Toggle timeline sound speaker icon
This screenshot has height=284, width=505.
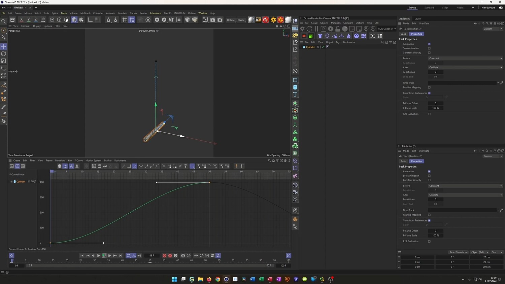[139, 256]
